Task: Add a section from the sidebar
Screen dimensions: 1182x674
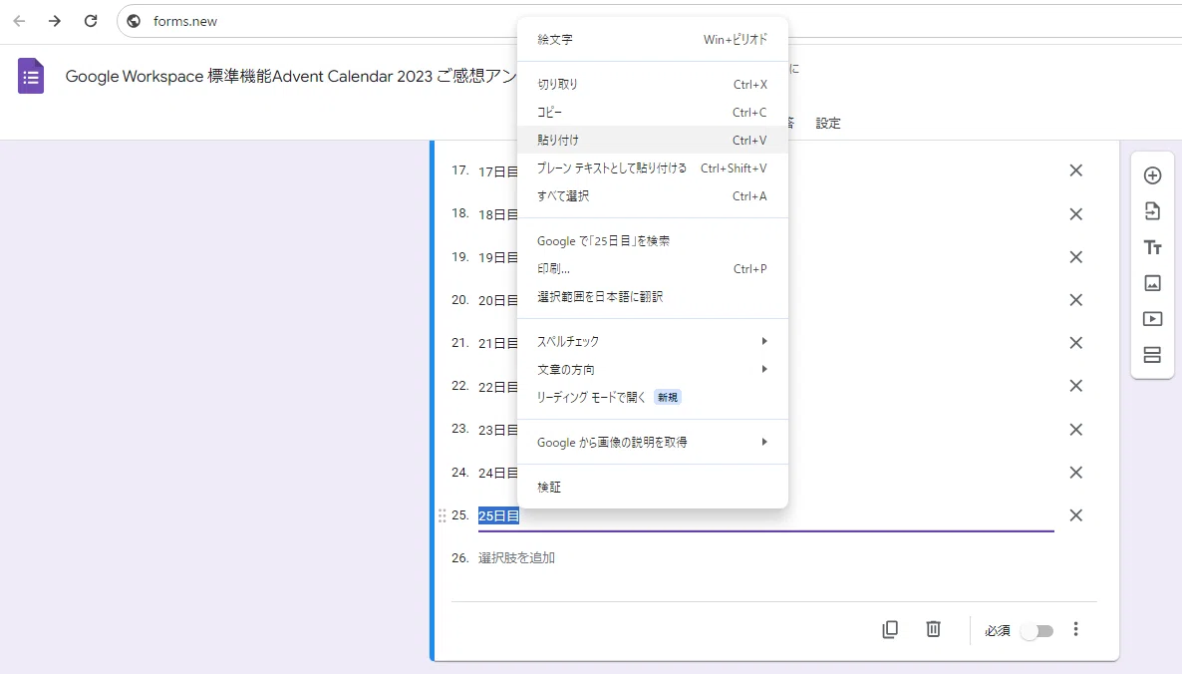Action: (x=1153, y=355)
